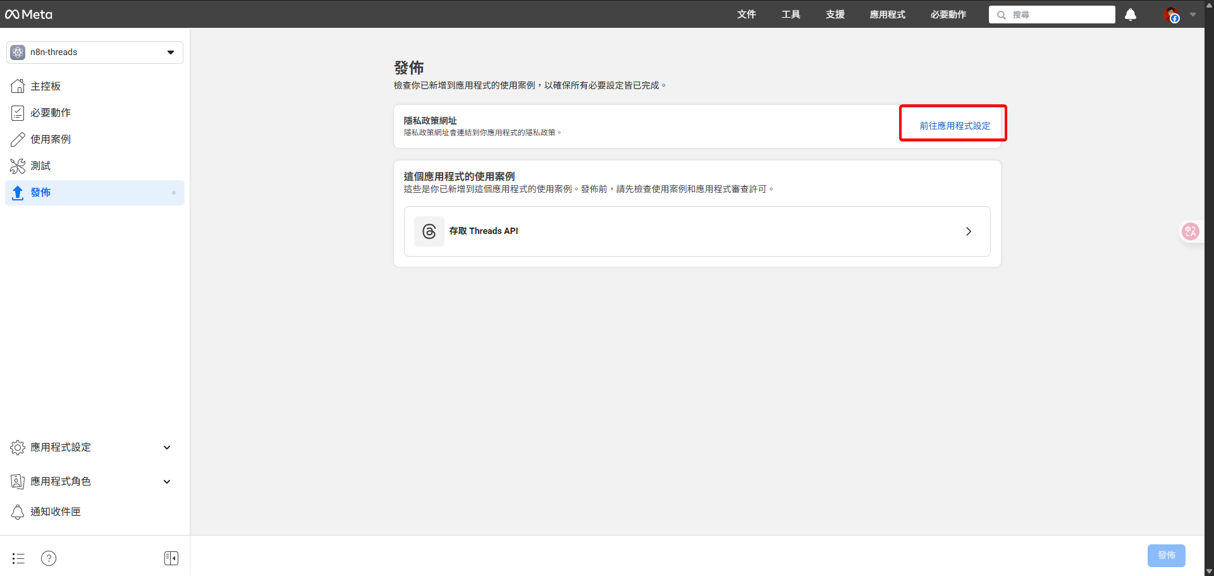Open the 主控板 dashboard from the sidebar
Image resolution: width=1214 pixels, height=576 pixels.
tap(44, 86)
